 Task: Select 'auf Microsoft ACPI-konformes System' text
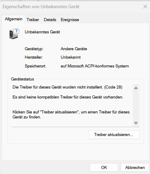94,66
